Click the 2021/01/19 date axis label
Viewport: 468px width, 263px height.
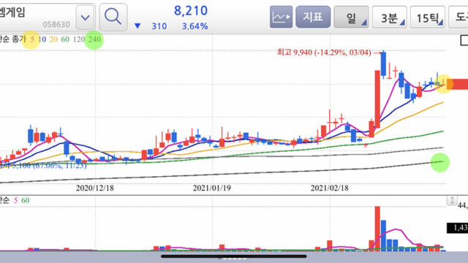[211, 188]
